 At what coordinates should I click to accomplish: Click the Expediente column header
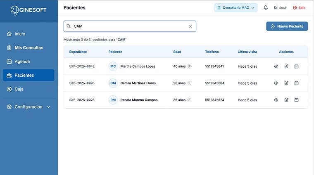coord(78,52)
